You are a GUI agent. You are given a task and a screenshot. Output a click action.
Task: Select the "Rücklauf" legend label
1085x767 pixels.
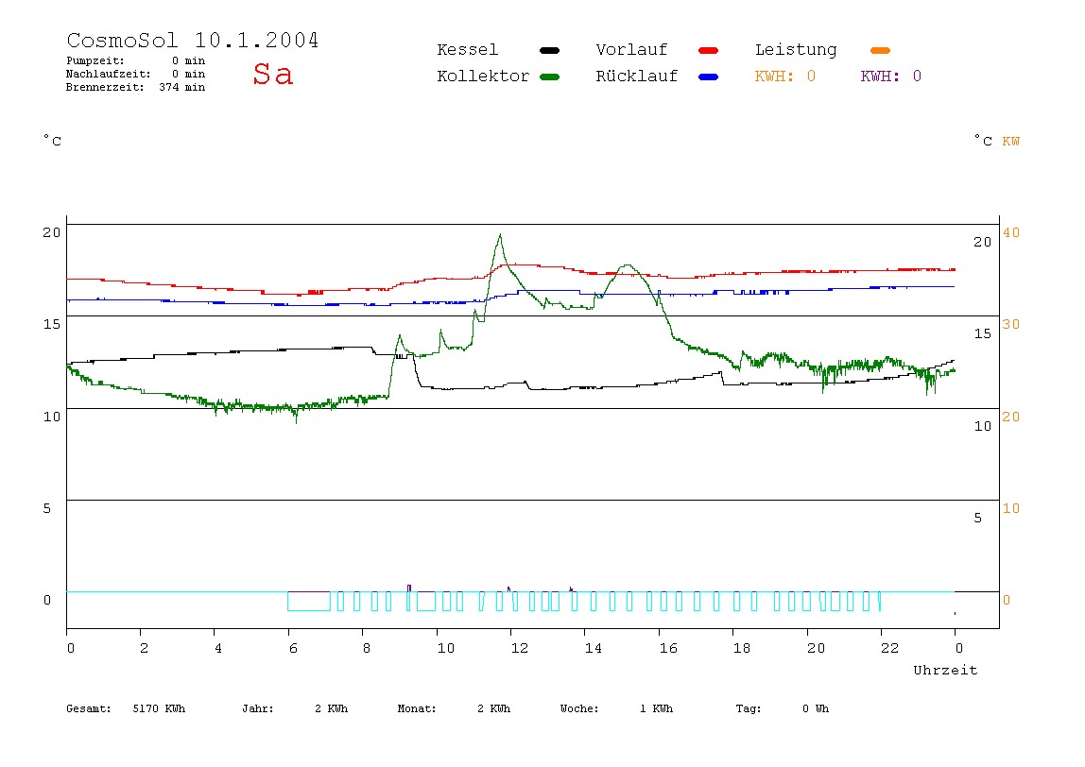click(x=637, y=77)
